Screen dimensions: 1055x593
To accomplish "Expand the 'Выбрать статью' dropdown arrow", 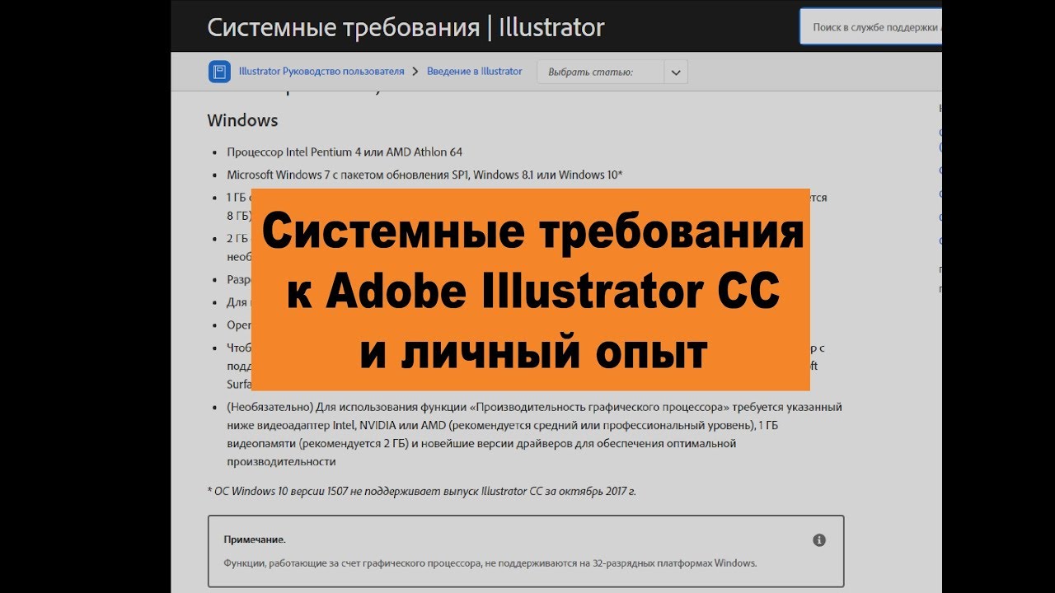I will (x=676, y=72).
